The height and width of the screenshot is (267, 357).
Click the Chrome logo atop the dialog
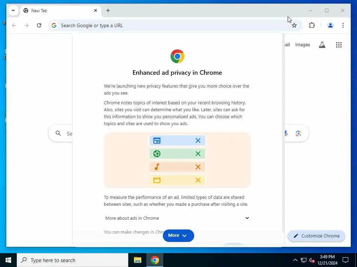point(177,56)
